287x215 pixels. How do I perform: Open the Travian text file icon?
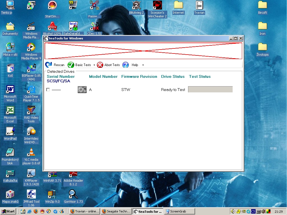click(199, 5)
